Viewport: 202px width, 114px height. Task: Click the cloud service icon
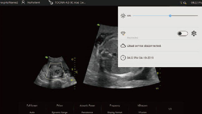[x=123, y=46]
